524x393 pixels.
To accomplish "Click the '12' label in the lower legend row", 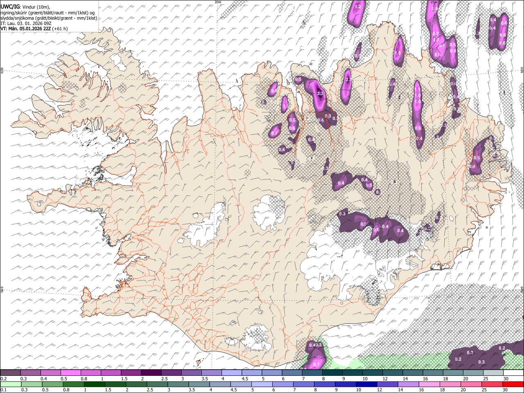I will (379, 390).
